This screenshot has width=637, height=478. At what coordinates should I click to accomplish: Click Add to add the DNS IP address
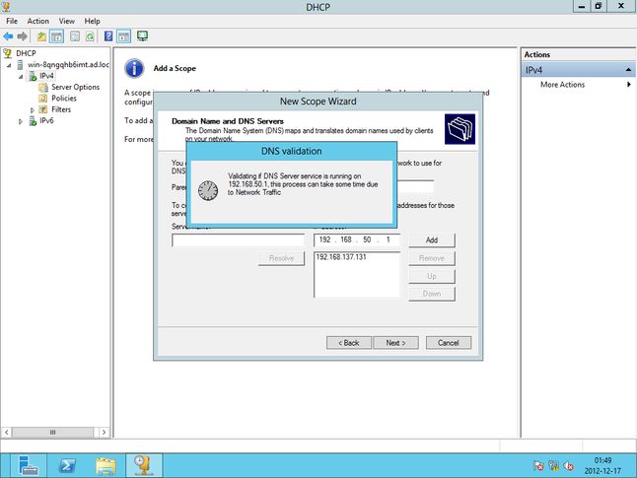432,240
